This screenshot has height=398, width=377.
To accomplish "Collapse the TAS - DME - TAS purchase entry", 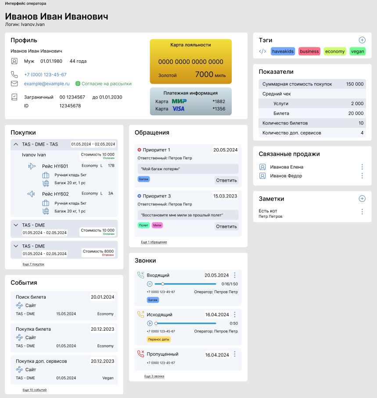I will click(16, 144).
